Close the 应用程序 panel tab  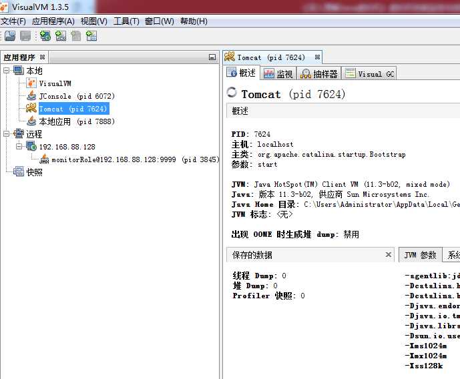[42, 57]
